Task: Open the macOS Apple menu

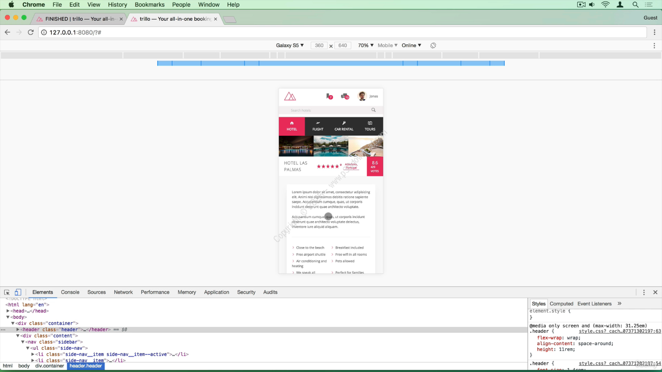Action: [11, 5]
